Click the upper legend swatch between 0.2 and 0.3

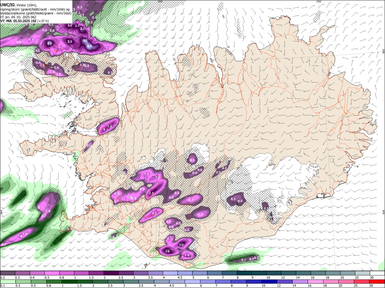coord(8,273)
